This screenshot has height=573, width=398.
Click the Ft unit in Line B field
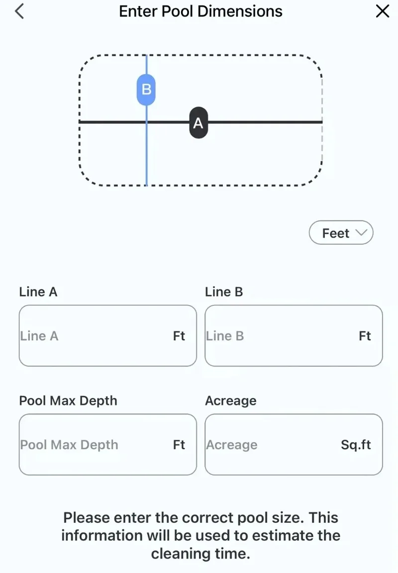point(365,336)
